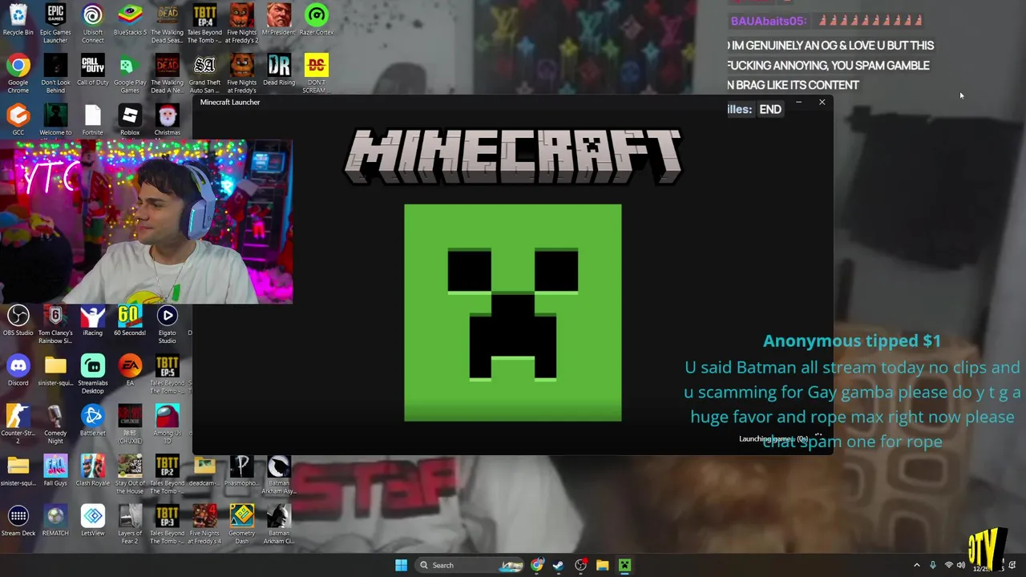Select the Fall Guys desktop icon
1026x577 pixels.
(x=55, y=471)
